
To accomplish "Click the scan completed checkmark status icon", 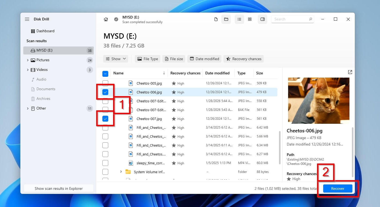I will (116, 19).
